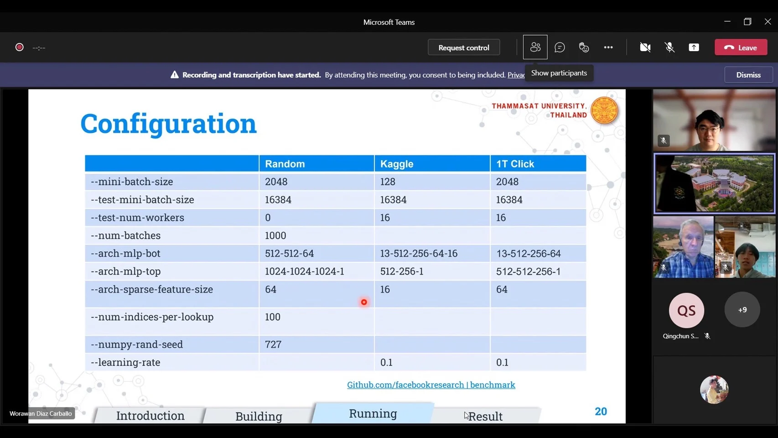
Task: Click the Share content icon
Action: (694, 47)
